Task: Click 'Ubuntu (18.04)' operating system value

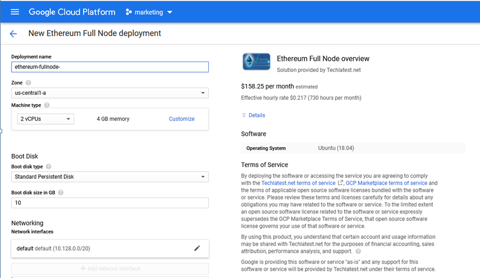Action: (336, 148)
